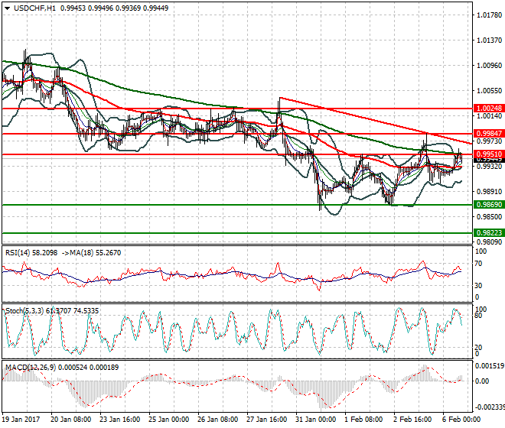Select the Stoch(5,3,3) indicator label
The image size is (505, 428).
click(52, 311)
